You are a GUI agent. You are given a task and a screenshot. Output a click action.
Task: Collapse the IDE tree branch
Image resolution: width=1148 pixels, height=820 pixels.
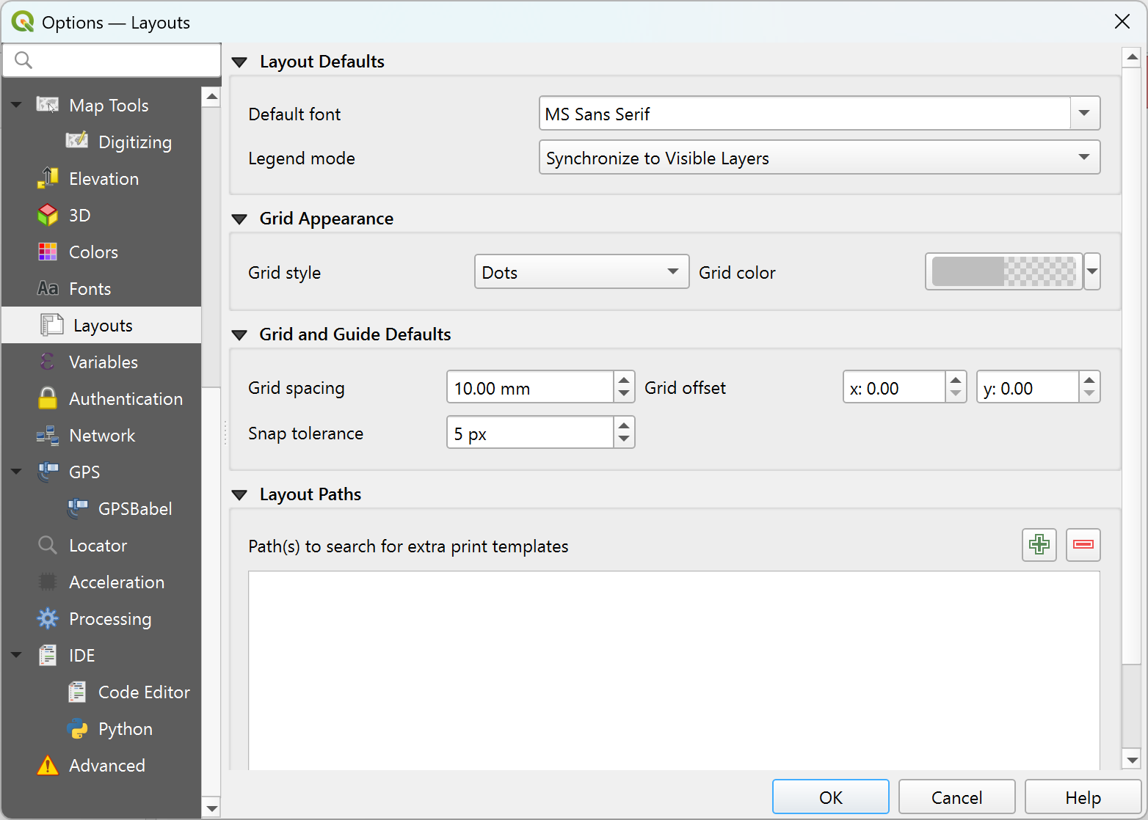pos(16,655)
